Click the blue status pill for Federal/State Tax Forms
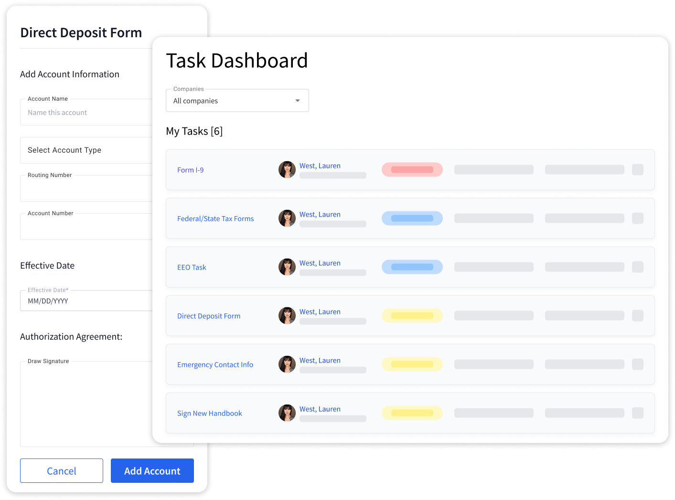Screen dimensions: 675x500 [412, 219]
